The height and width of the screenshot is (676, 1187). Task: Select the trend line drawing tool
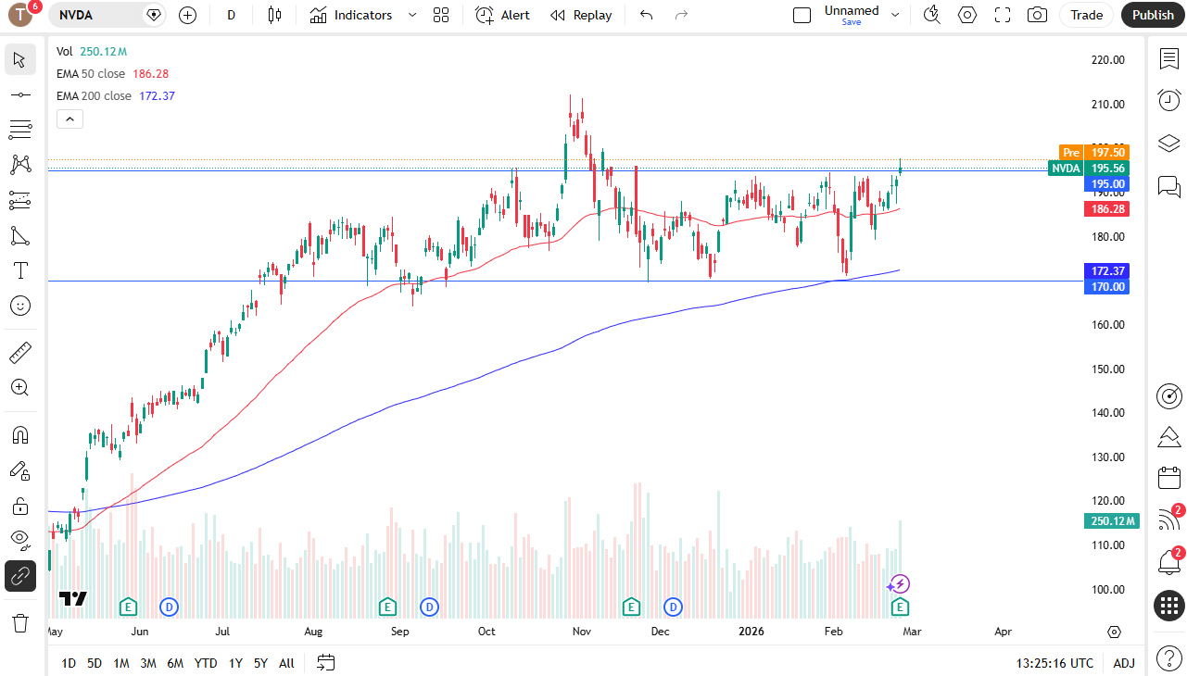pos(19,94)
